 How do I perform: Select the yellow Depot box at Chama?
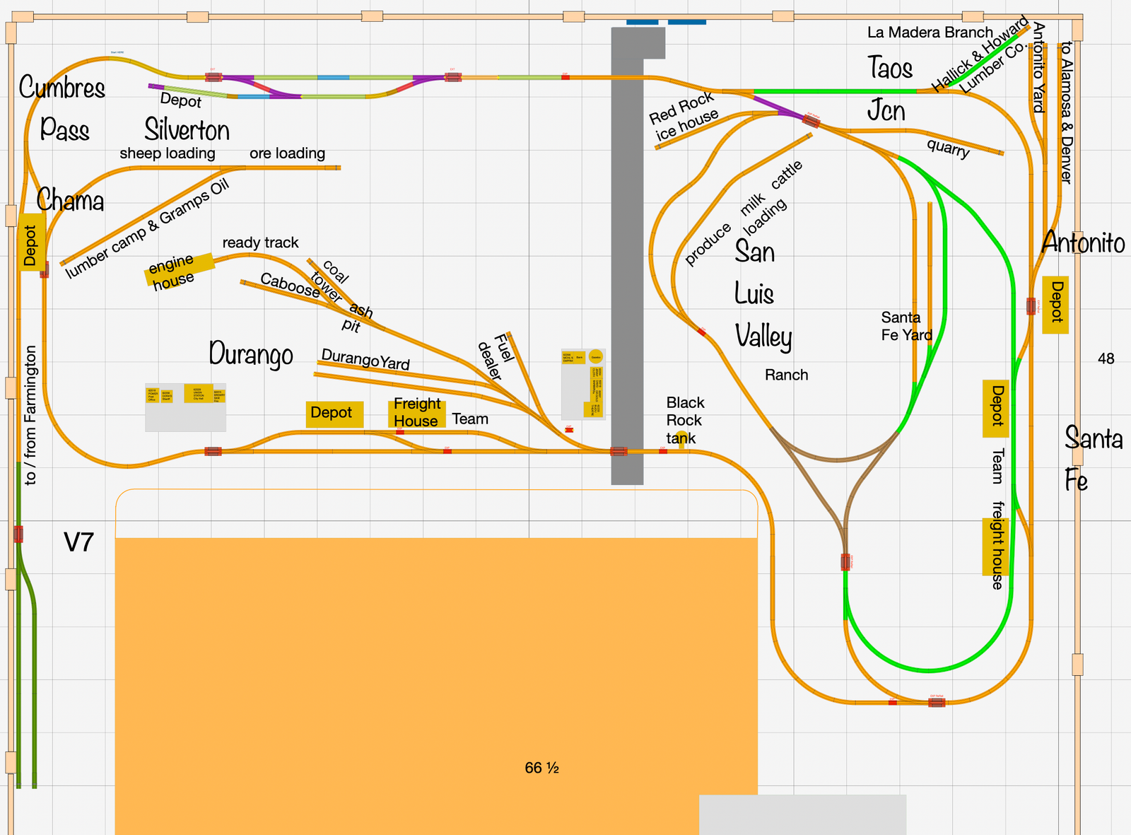[x=31, y=243]
